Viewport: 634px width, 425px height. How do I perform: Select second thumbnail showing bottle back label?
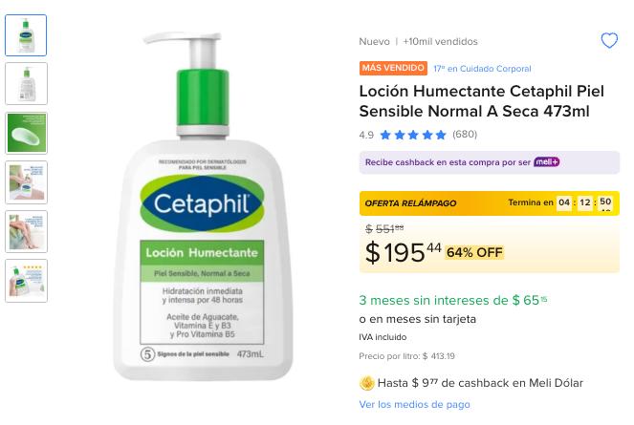[x=26, y=84]
